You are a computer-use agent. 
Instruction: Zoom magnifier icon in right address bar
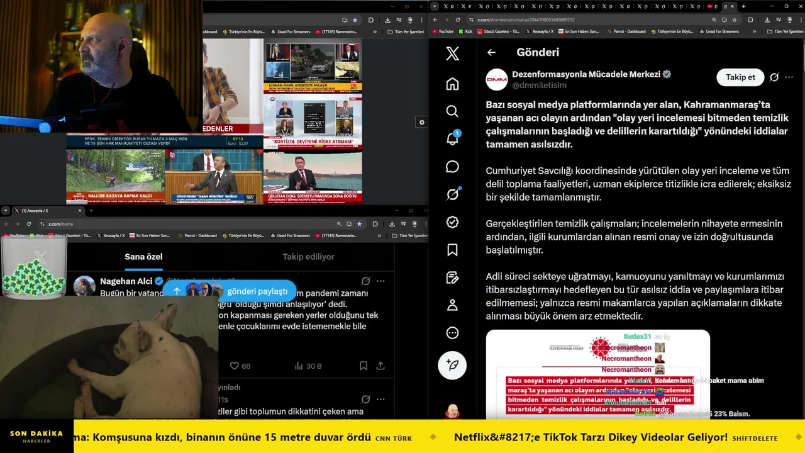715,20
